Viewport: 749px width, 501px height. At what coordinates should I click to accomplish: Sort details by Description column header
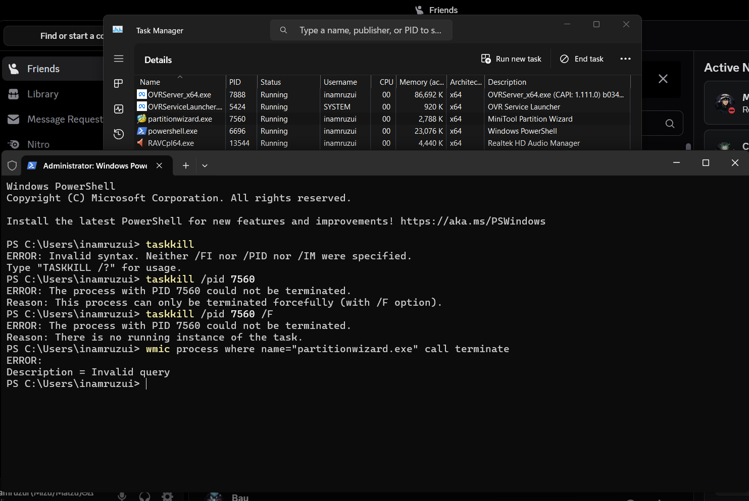pyautogui.click(x=558, y=82)
